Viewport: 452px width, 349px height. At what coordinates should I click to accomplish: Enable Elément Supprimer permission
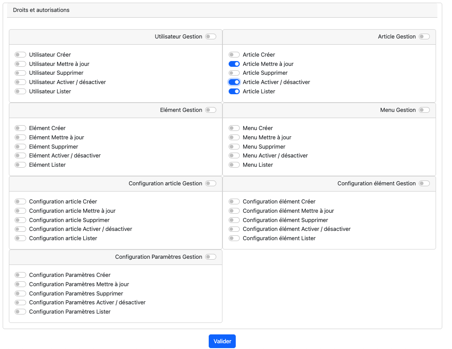click(20, 147)
